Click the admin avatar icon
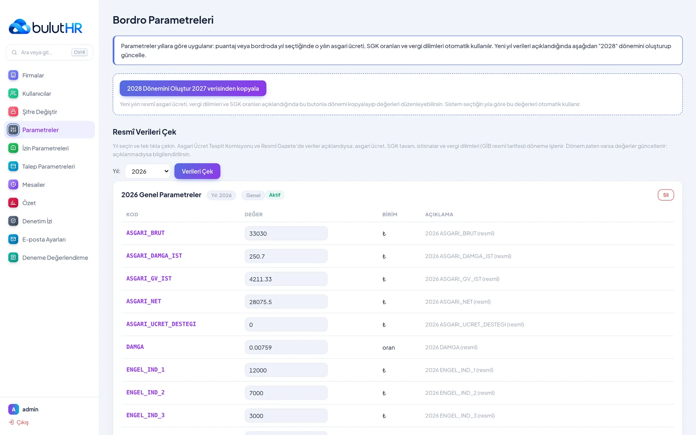The width and height of the screenshot is (696, 435). [13, 409]
